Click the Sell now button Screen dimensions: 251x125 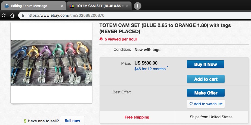[72, 121]
